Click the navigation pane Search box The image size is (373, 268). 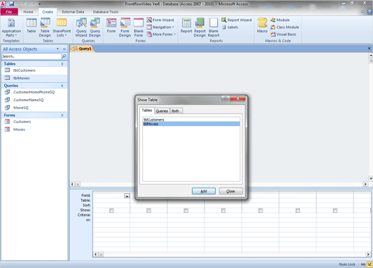32,56
